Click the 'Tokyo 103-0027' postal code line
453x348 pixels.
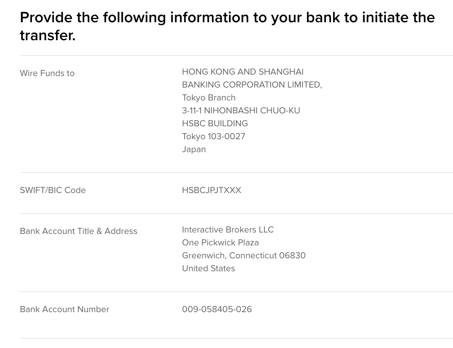click(x=214, y=136)
